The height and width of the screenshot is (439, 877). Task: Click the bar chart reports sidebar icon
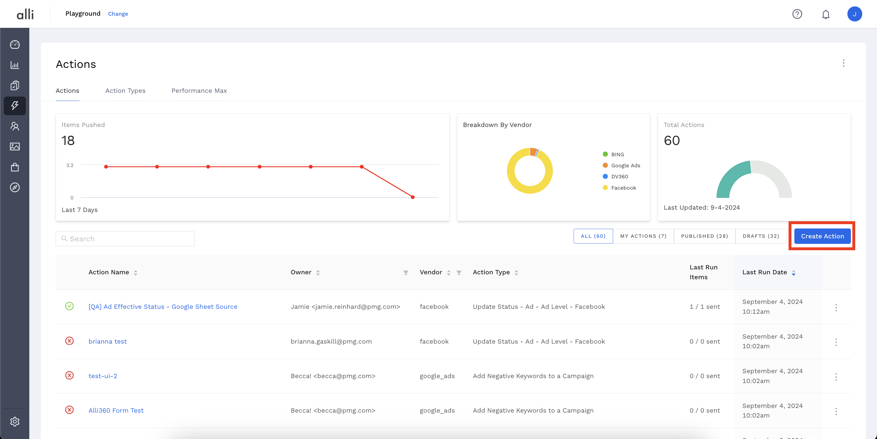[x=15, y=65]
